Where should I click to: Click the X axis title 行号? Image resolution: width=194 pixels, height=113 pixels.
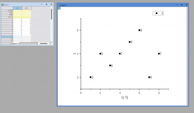[125, 98]
